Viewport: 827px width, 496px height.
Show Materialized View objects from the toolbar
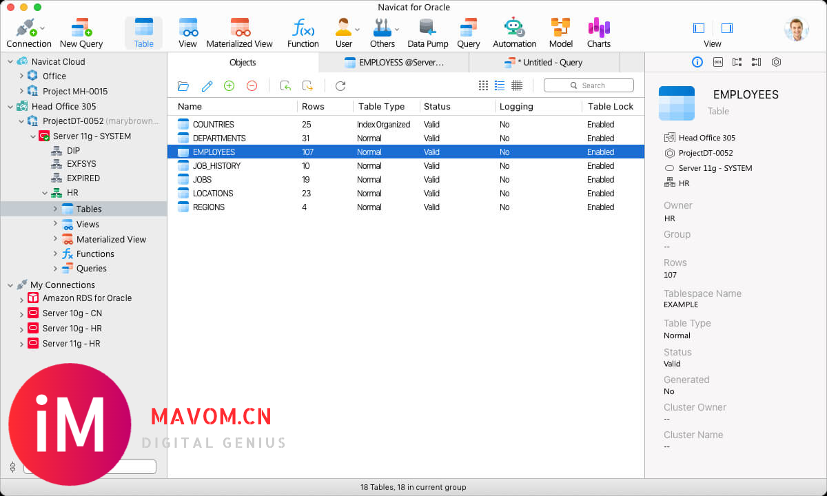tap(240, 32)
